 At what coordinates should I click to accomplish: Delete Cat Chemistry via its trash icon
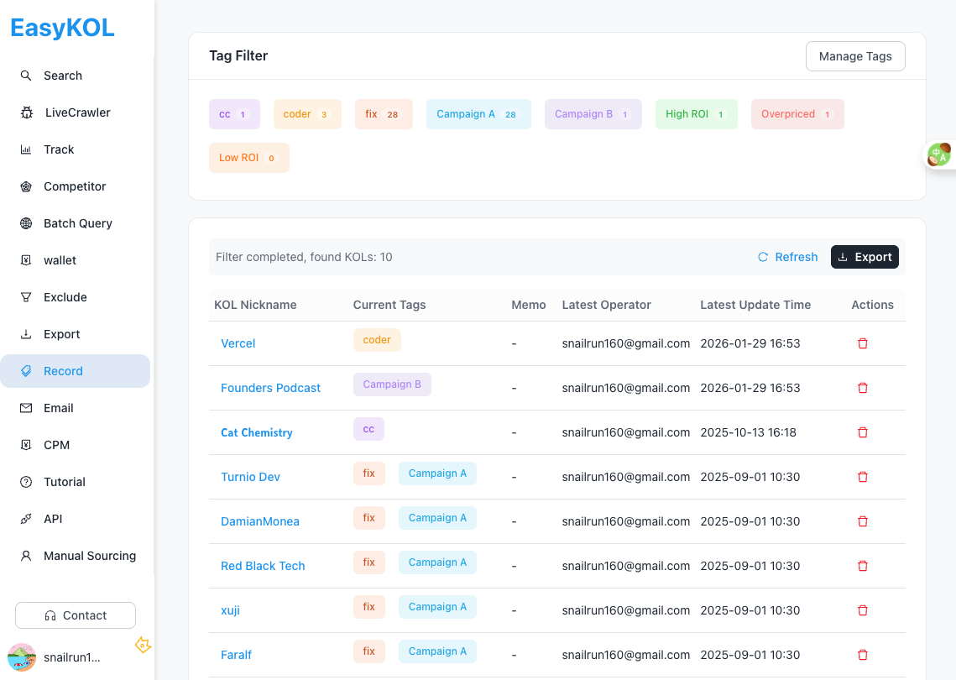pyautogui.click(x=863, y=432)
